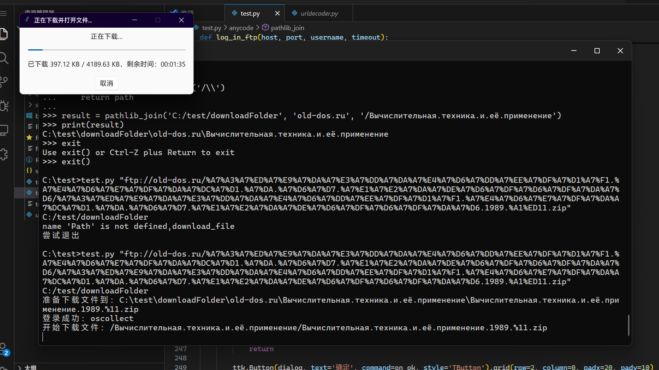Open the Extensions view
Screen dimensions: 659x370
(4, 154)
